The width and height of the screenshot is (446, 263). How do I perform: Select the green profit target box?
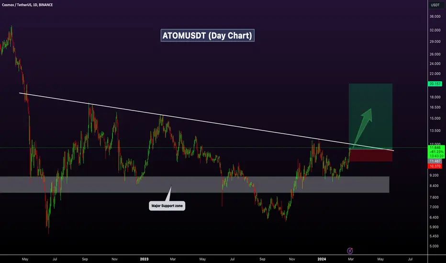(370, 116)
